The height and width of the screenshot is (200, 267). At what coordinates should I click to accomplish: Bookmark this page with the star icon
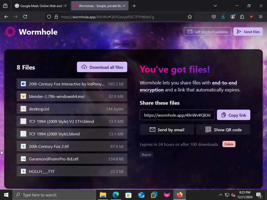point(190,17)
